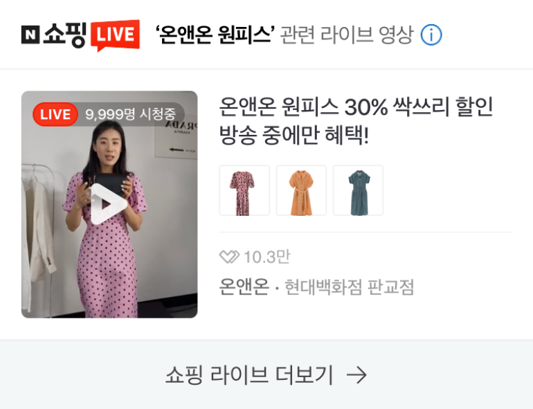Click the double heart likes icon
The width and height of the screenshot is (533, 409).
[x=229, y=257]
